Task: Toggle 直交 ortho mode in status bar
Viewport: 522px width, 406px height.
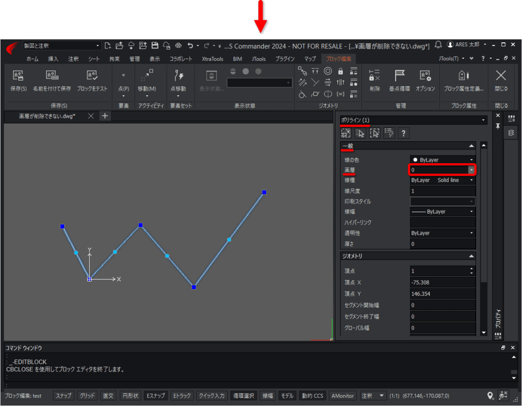Action: point(108,396)
